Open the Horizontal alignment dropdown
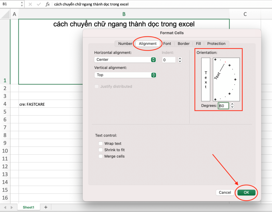Image resolution: width=272 pixels, height=212 pixels. [125, 59]
